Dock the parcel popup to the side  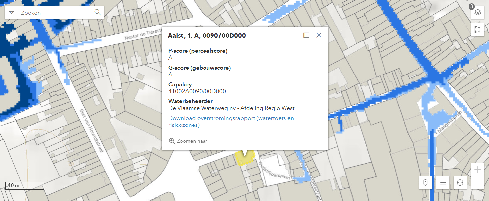pyautogui.click(x=306, y=35)
